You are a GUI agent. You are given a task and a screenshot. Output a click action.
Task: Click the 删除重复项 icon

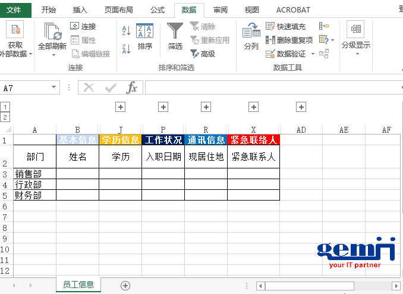pyautogui.click(x=270, y=40)
